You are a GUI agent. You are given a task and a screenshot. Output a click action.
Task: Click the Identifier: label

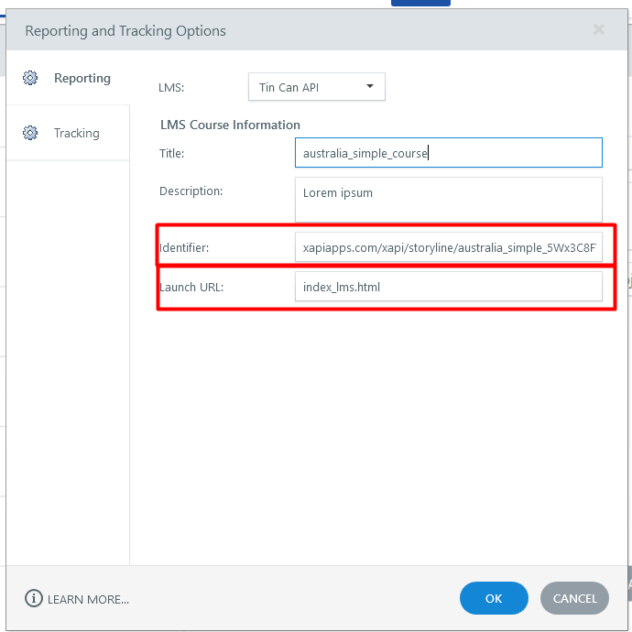pyautogui.click(x=184, y=247)
